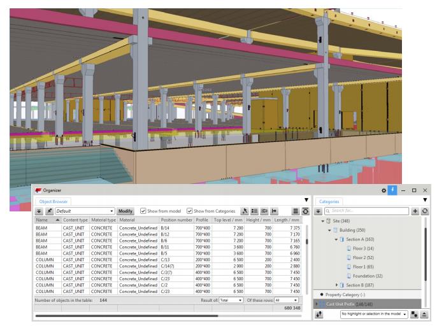Expand the Cast Unit Prefix category arrow

(x=317, y=304)
